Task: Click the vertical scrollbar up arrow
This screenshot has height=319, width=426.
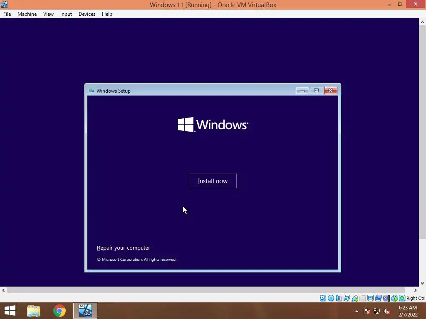Action: coord(422,22)
